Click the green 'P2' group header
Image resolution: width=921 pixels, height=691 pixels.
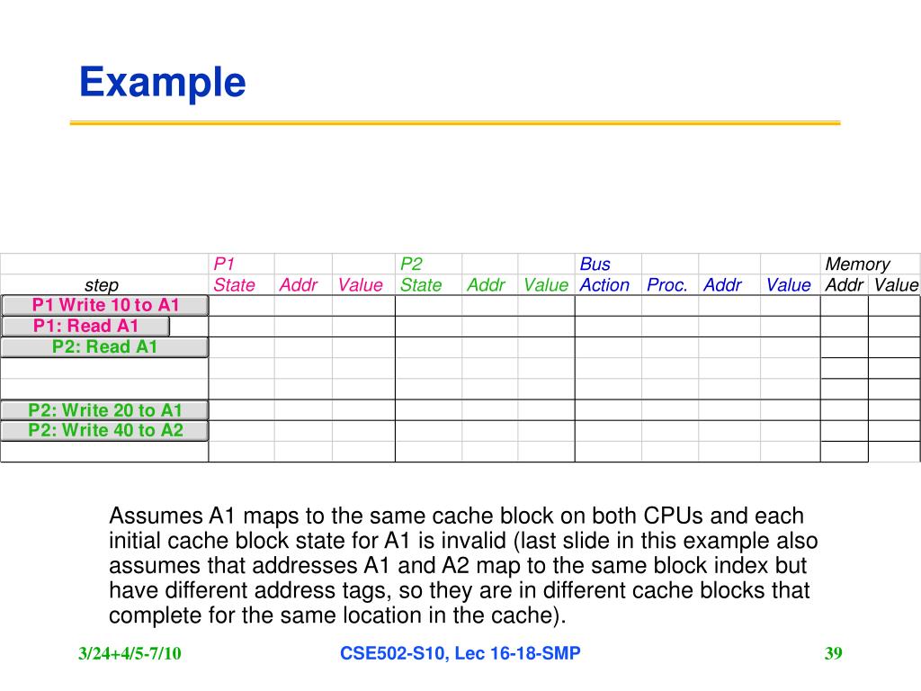click(411, 264)
